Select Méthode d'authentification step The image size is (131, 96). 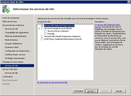(16, 36)
